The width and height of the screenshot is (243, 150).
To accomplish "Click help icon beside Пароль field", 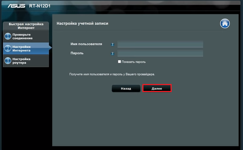I will coord(112,54).
